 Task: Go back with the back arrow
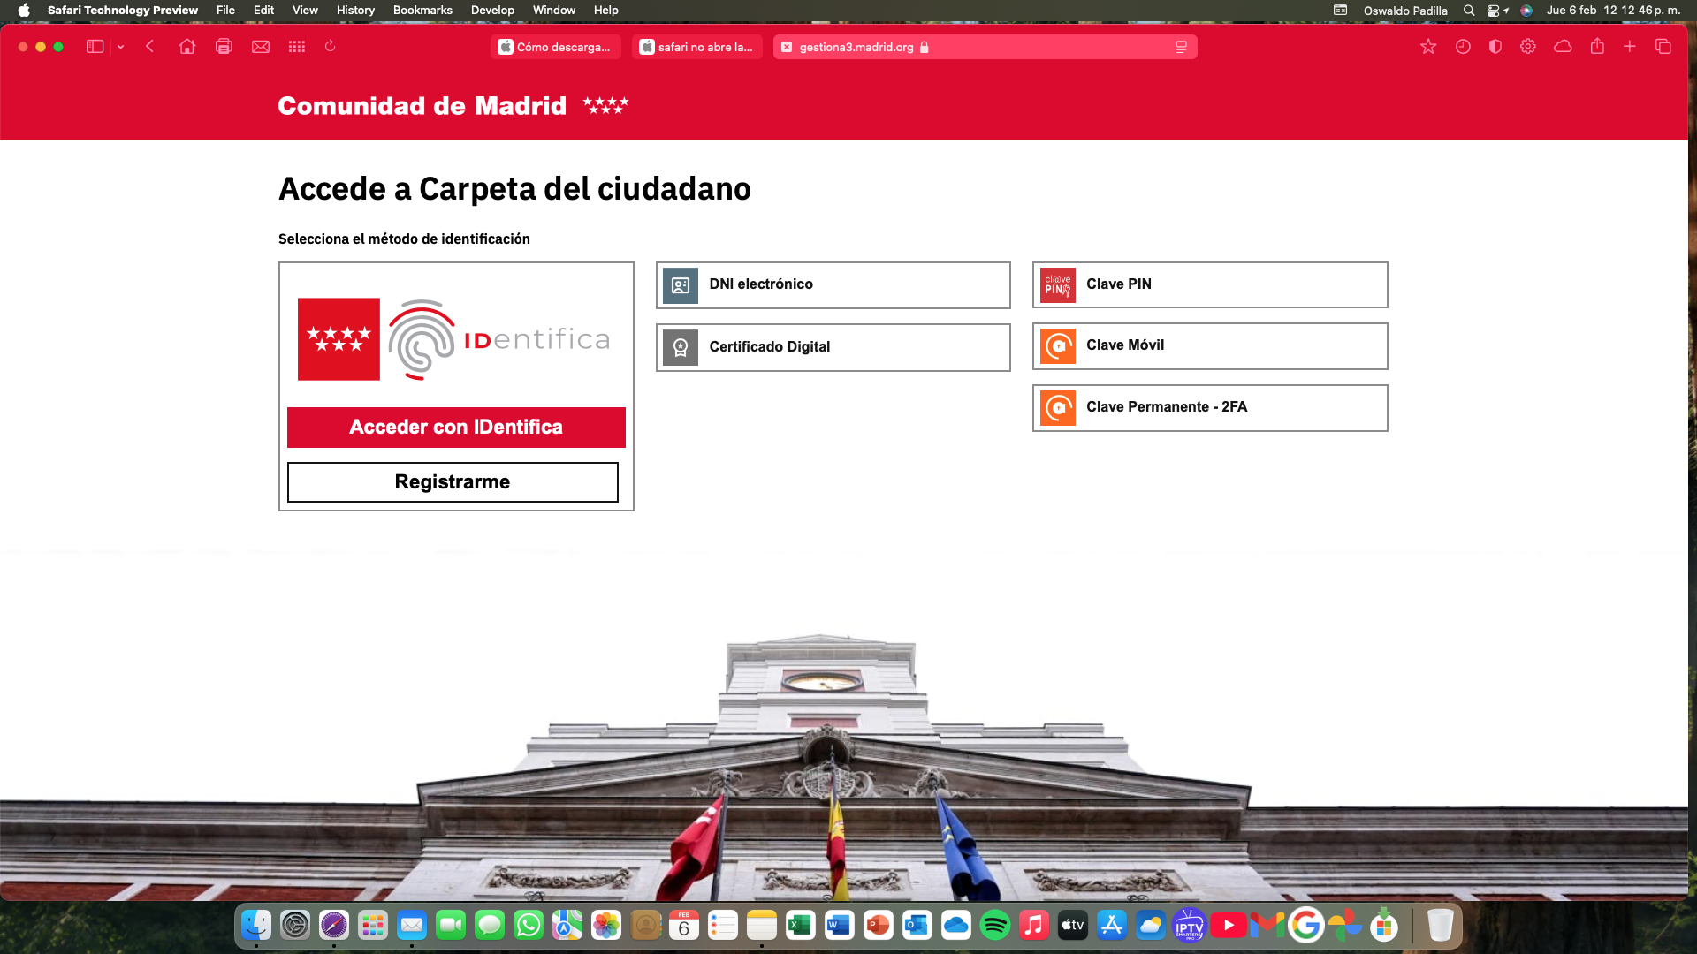150,47
